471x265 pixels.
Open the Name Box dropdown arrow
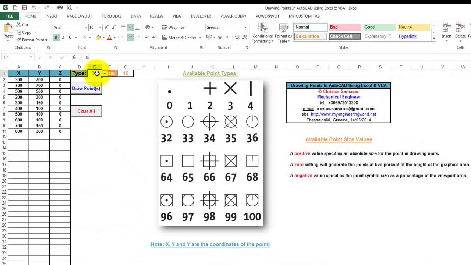(x=31, y=57)
